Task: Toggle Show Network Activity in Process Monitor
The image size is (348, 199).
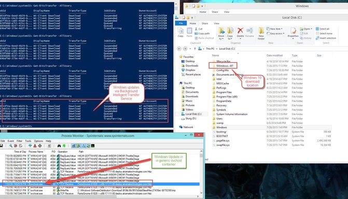Action: point(83,146)
